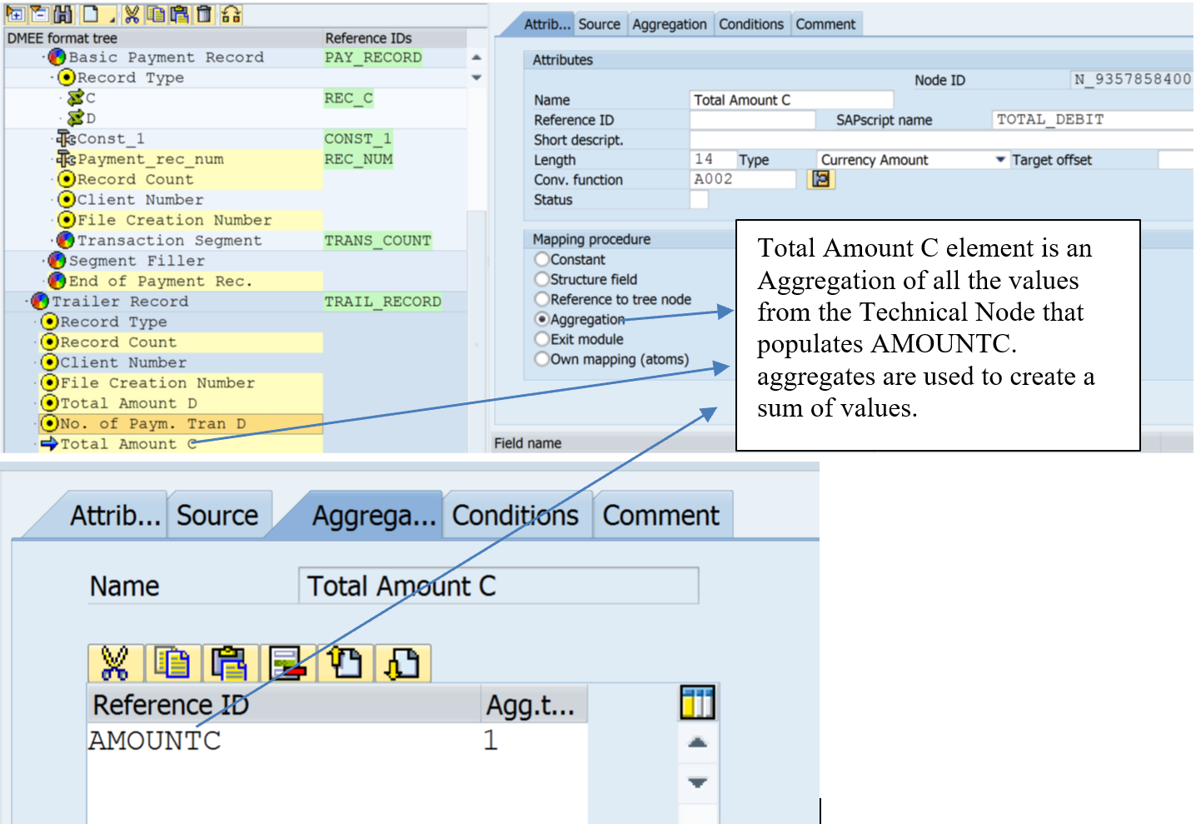Cut node with the tree toolbar scissors
The width and height of the screenshot is (1201, 829).
[132, 14]
